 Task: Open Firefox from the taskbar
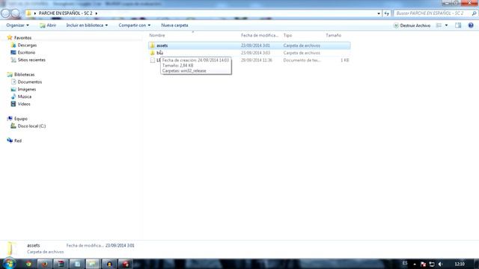pos(45,264)
